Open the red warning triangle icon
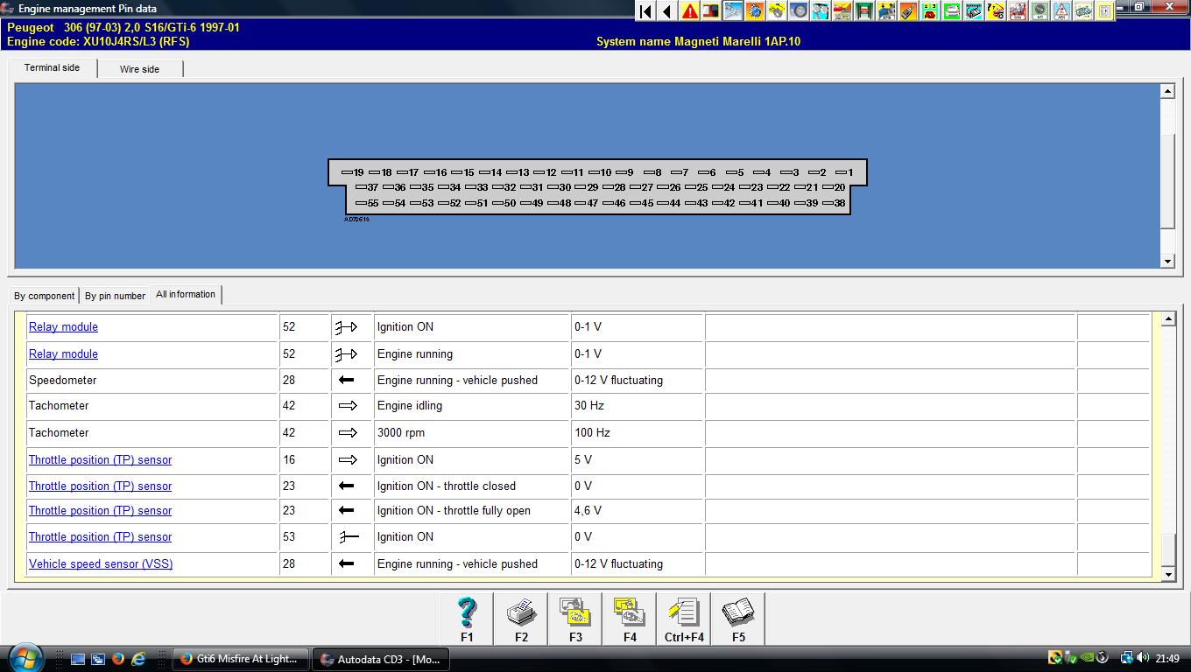The image size is (1191, 672). (x=688, y=11)
